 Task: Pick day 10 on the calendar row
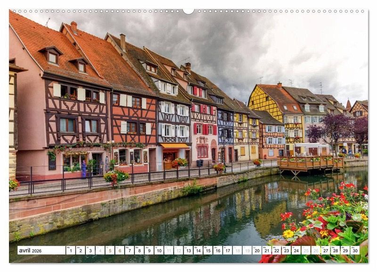(x=159, y=250)
